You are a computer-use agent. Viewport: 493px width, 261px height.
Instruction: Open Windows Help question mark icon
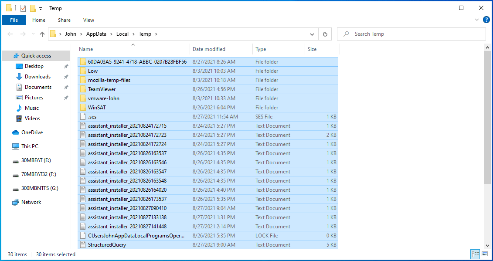tap(486, 20)
